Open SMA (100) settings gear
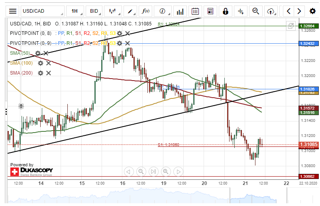Image resolution: width=320 pixels, height=206 pixels. [x=41, y=63]
